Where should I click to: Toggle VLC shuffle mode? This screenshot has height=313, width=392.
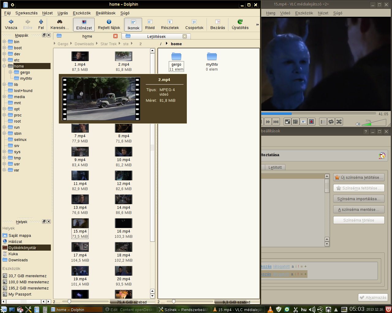coord(339,122)
